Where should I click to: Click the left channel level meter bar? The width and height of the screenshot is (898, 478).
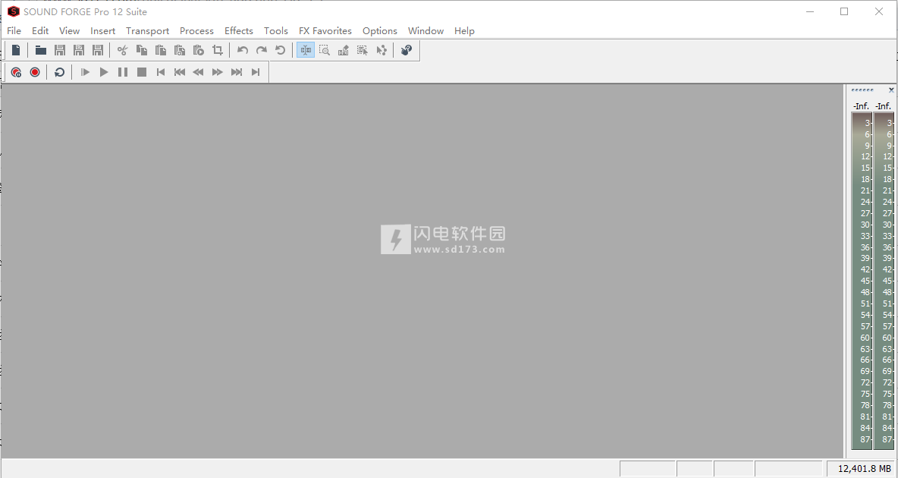coord(862,280)
